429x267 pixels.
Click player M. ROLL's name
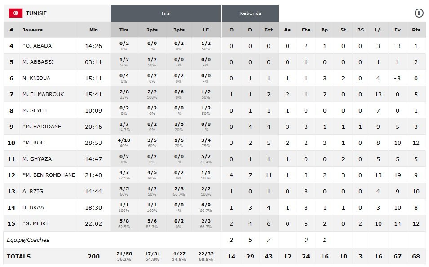[x=35, y=143]
